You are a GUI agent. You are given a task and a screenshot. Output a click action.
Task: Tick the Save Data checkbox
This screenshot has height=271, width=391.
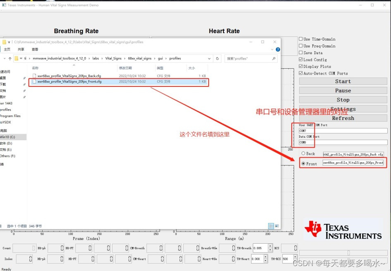[301, 53]
